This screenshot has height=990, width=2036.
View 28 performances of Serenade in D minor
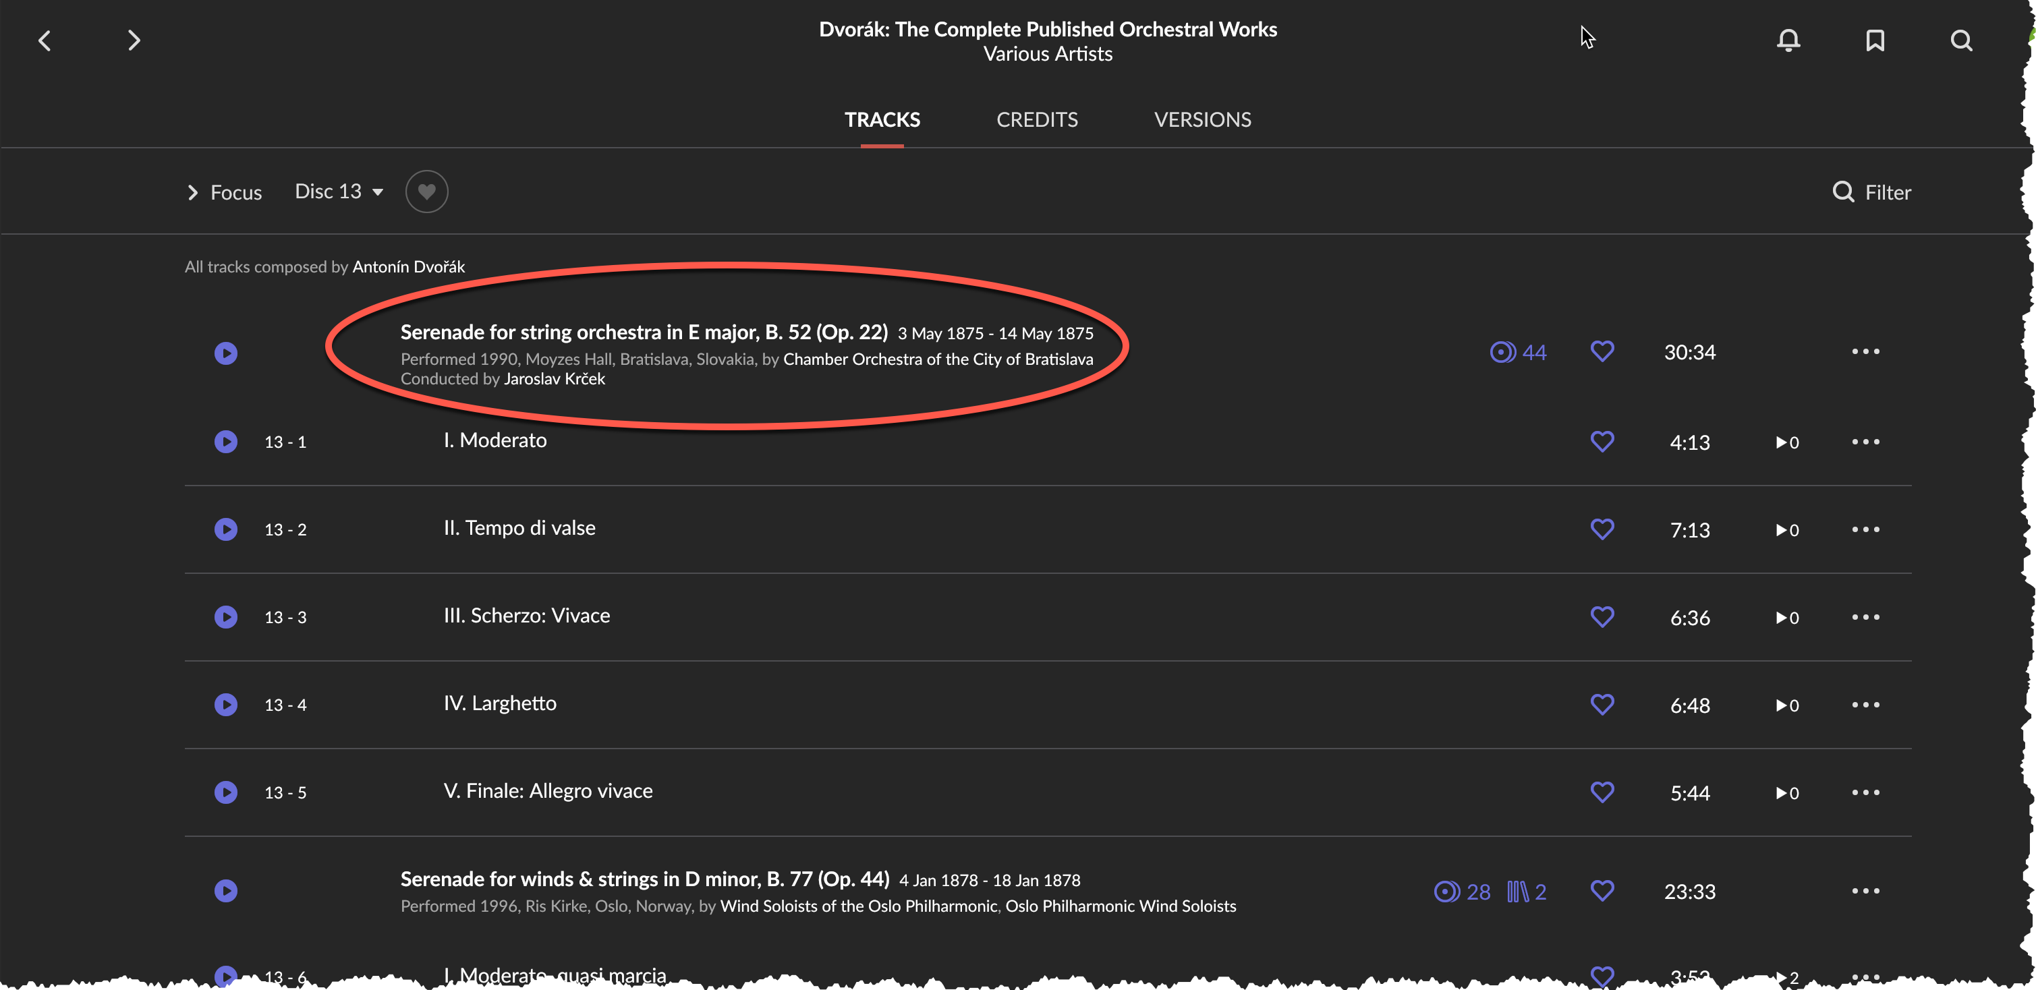[1462, 892]
